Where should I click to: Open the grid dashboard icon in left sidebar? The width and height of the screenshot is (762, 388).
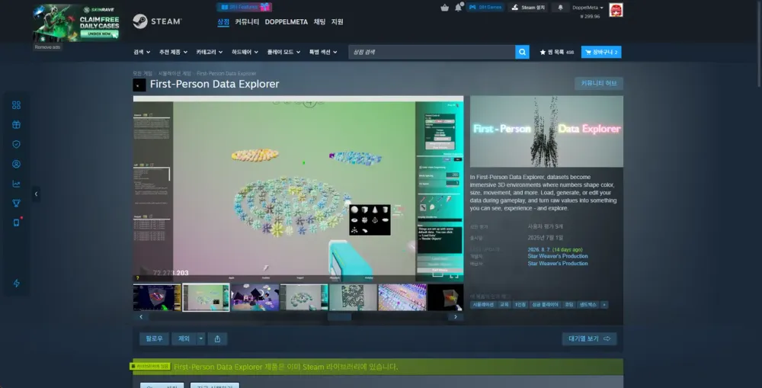point(16,105)
